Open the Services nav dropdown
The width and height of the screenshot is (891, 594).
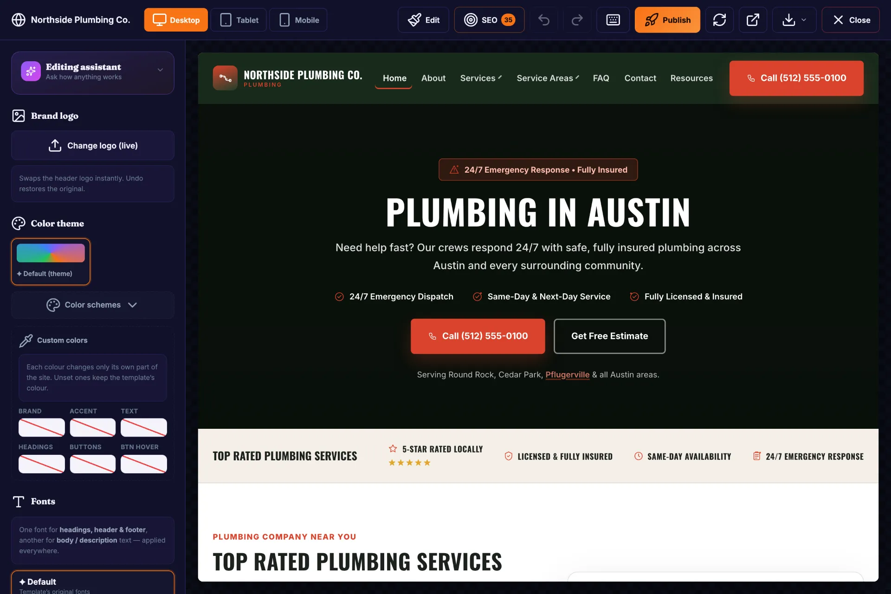[481, 78]
